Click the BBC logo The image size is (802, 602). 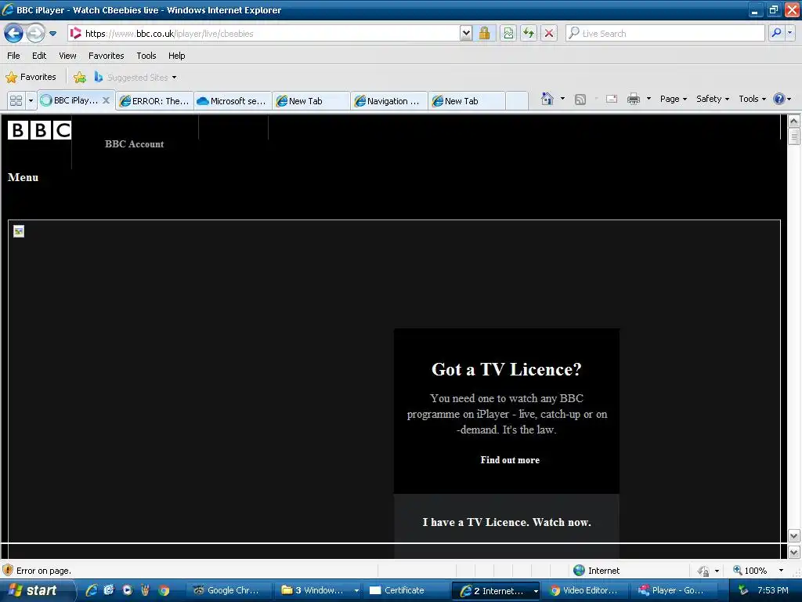39,130
